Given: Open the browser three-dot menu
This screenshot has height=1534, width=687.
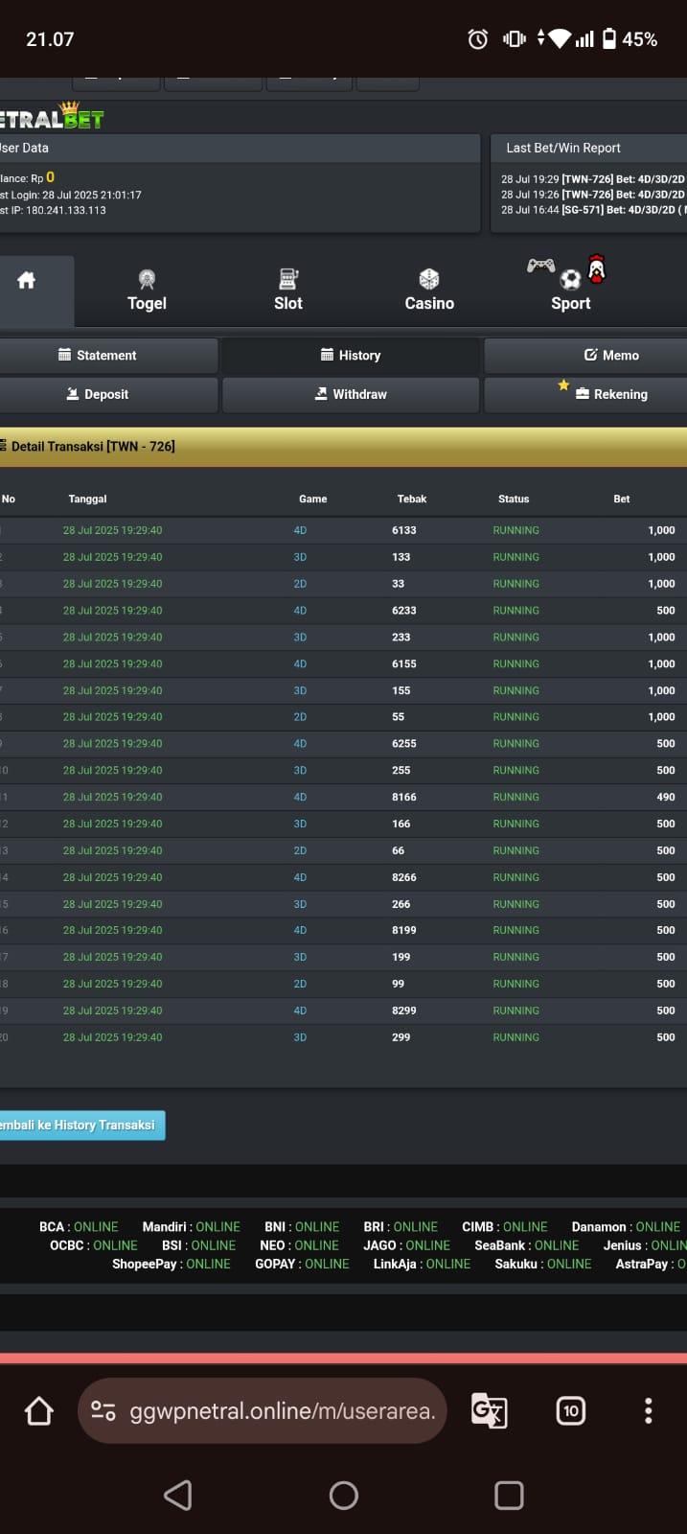Looking at the screenshot, I should pos(649,1410).
